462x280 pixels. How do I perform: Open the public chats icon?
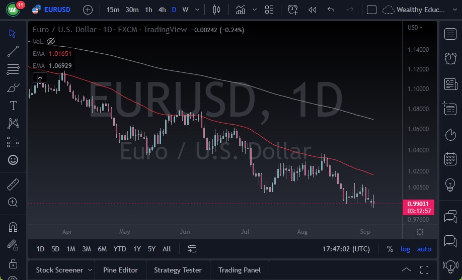pyautogui.click(x=450, y=217)
